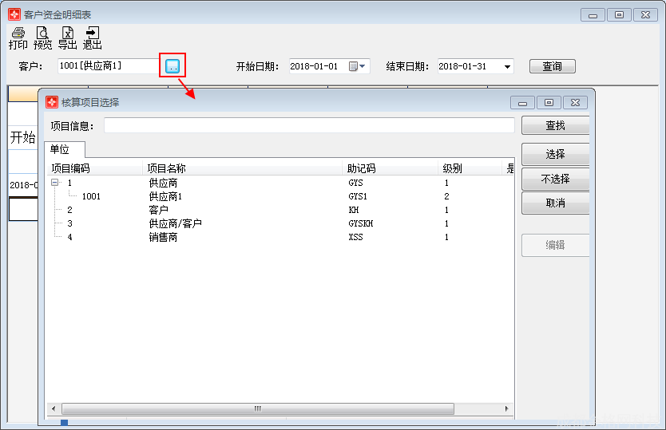Expand the end date dropdown arrow

[507, 67]
